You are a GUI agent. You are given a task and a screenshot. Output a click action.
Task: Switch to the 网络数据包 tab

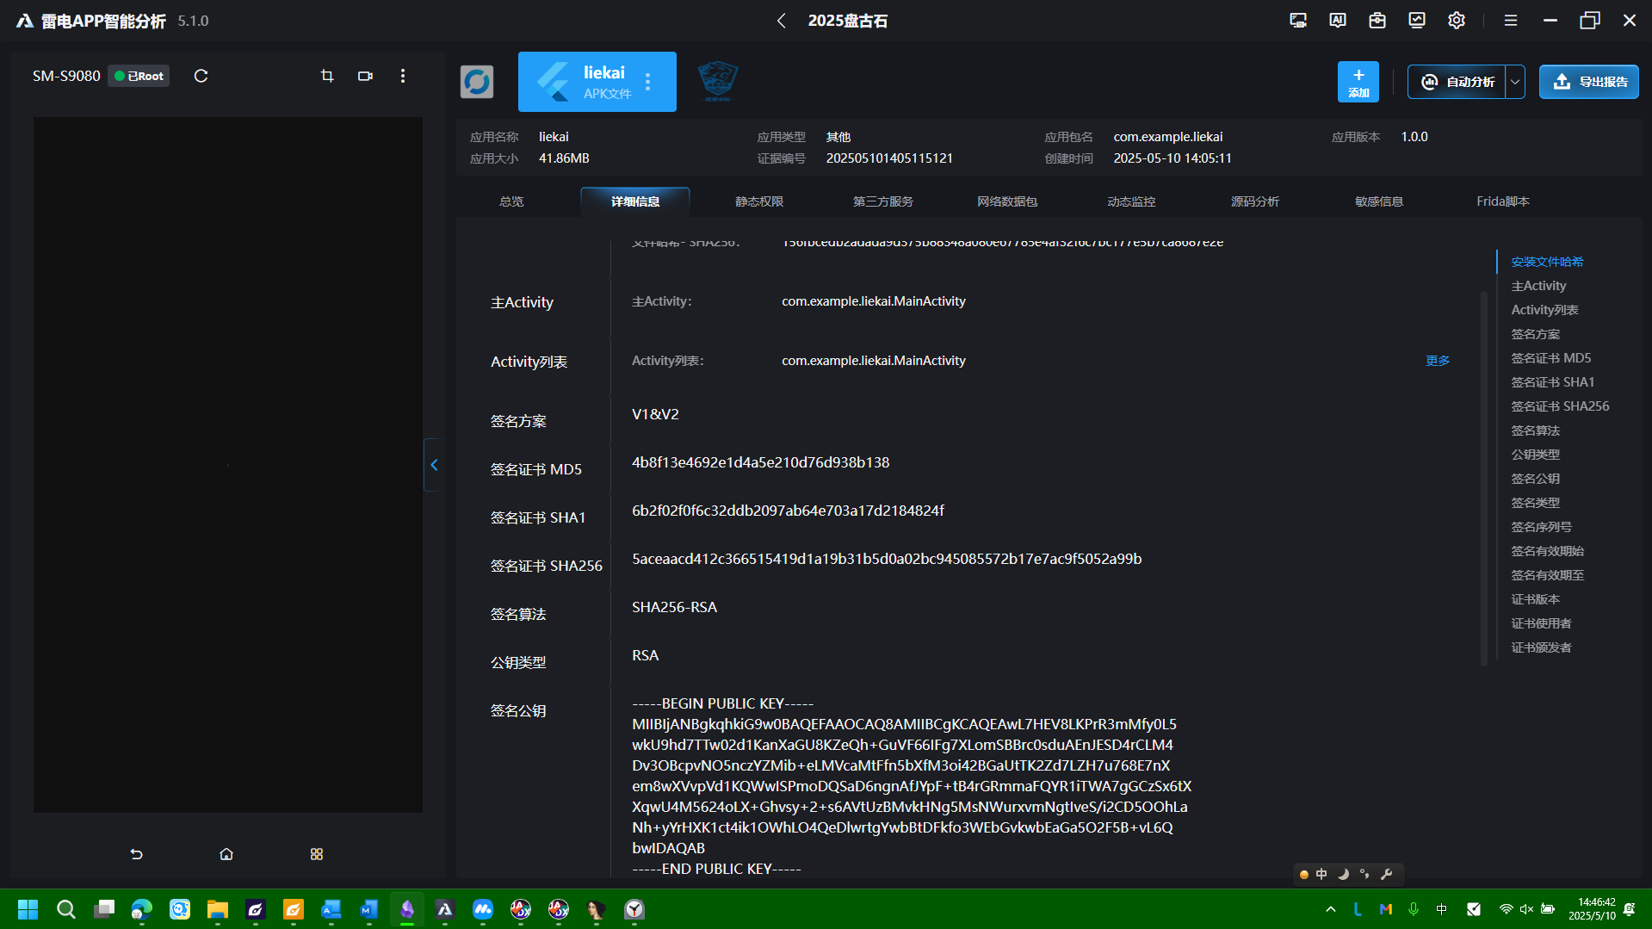click(1007, 201)
